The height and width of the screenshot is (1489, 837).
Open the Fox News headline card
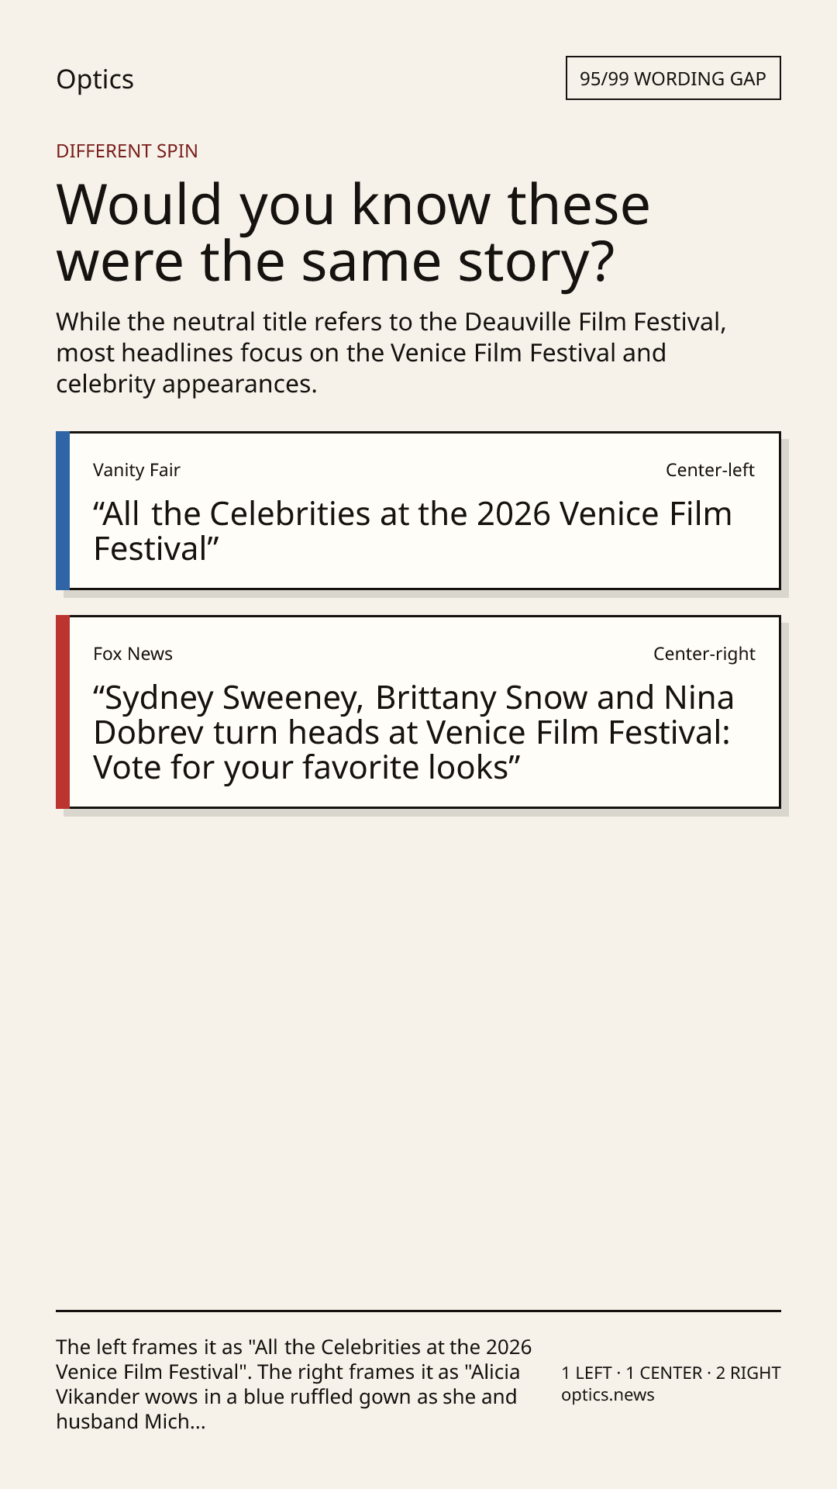point(418,712)
